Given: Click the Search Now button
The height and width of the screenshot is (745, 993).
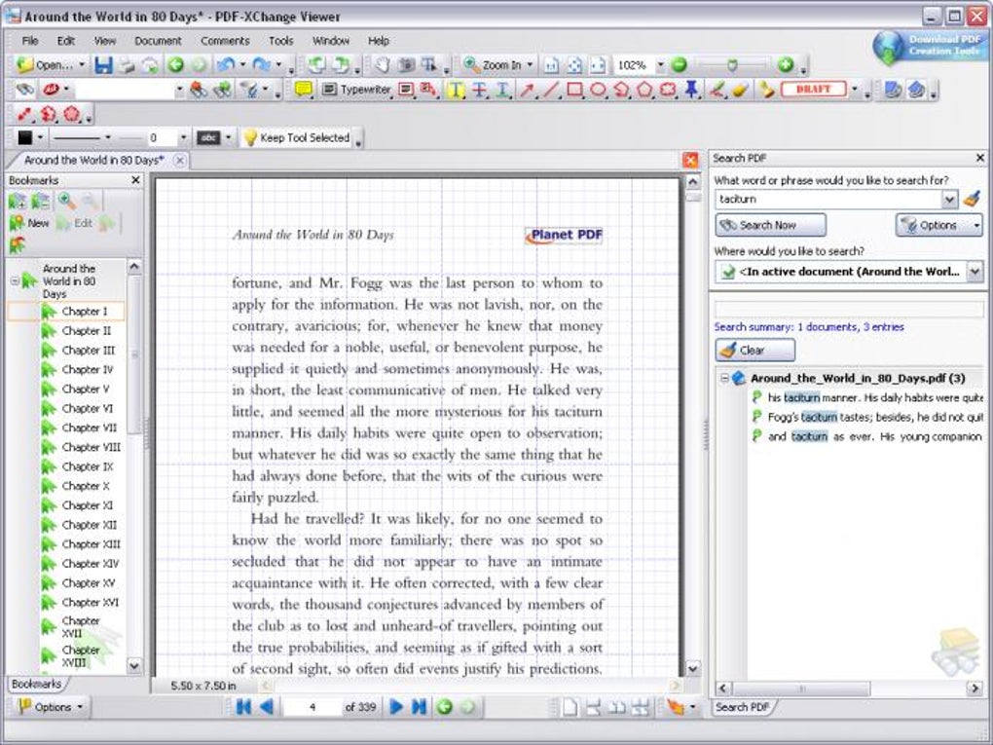Looking at the screenshot, I should point(770,225).
